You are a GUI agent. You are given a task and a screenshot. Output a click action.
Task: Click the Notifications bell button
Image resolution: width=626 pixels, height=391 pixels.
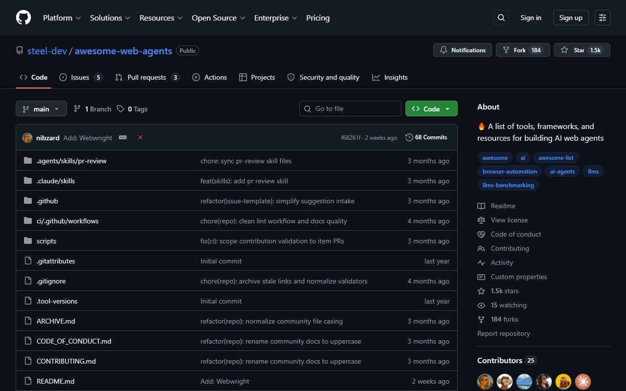click(463, 50)
